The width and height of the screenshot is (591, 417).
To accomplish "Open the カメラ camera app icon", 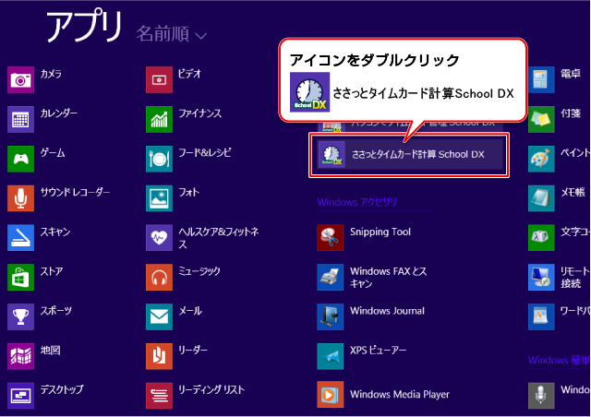I will coord(20,80).
